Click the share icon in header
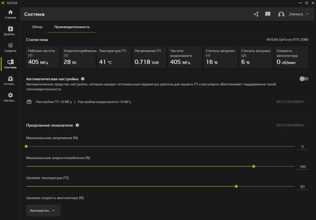Screen dimensions: 316x220 pyautogui.click(x=256, y=14)
